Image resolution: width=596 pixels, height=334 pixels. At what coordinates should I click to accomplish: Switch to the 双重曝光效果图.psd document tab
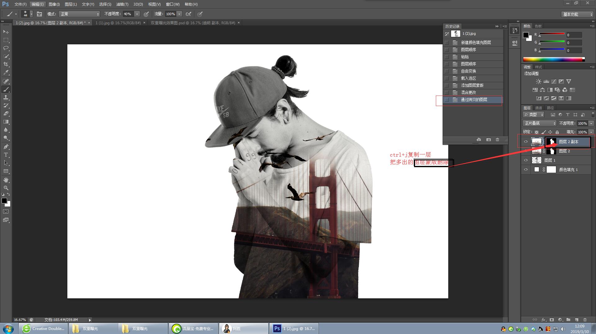click(x=192, y=23)
